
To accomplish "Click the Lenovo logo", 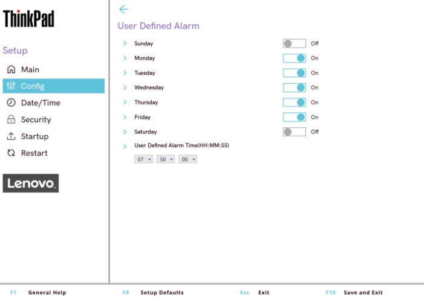I will (x=31, y=183).
